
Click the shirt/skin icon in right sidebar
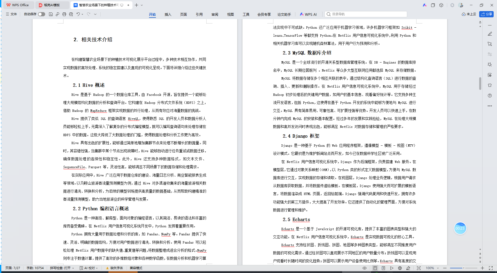[x=490, y=85]
